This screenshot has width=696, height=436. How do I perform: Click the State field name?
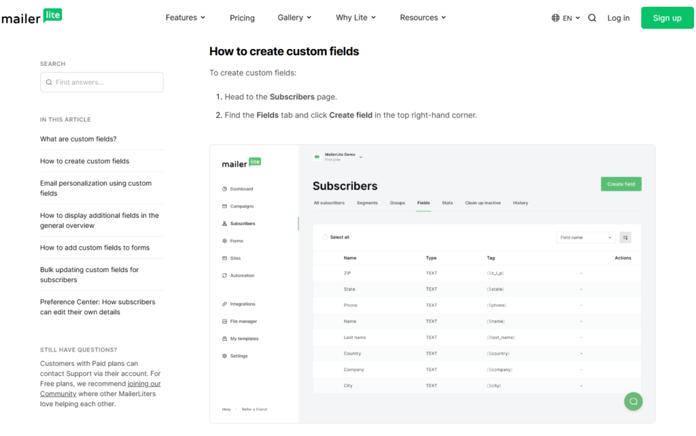click(349, 289)
